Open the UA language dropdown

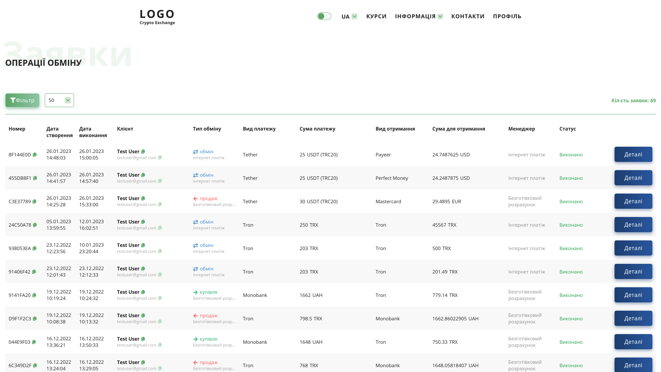tap(349, 17)
